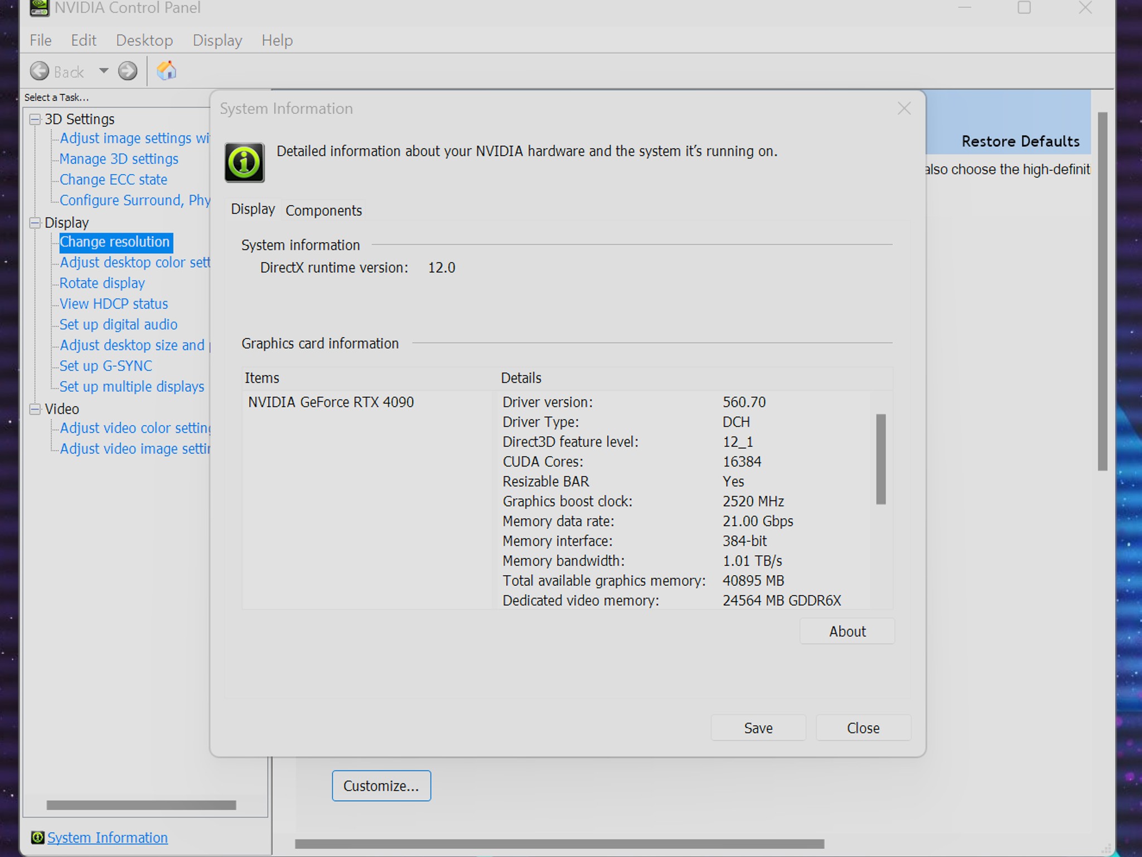This screenshot has height=857, width=1142.
Task: Open Adjust desktop color settings task
Action: coord(134,262)
